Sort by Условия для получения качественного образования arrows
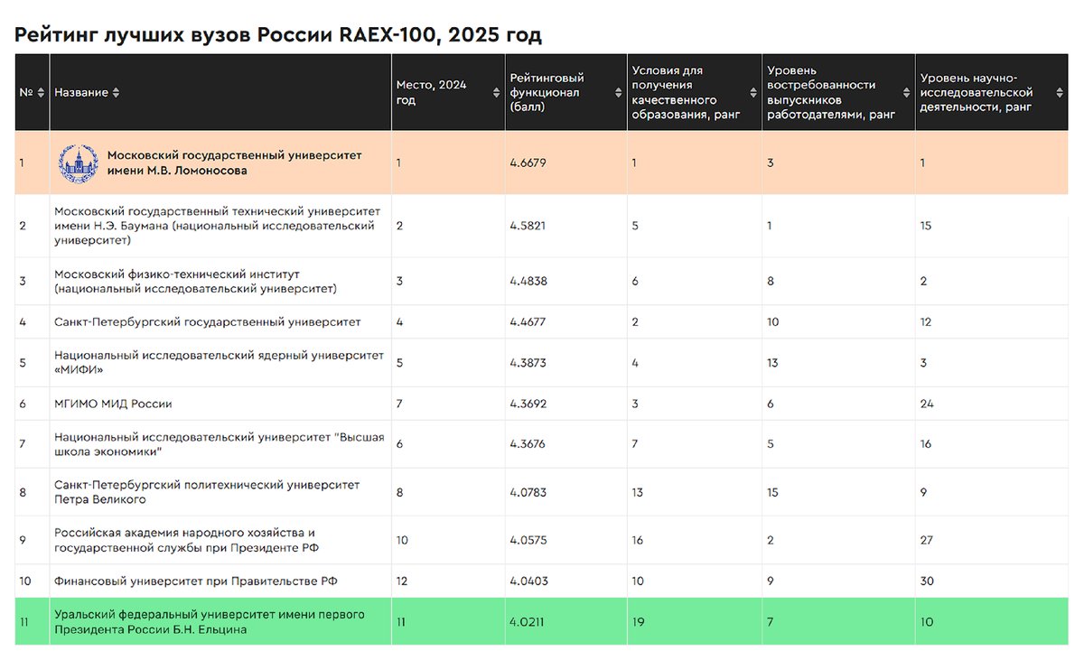The width and height of the screenshot is (1084, 660). tap(752, 93)
